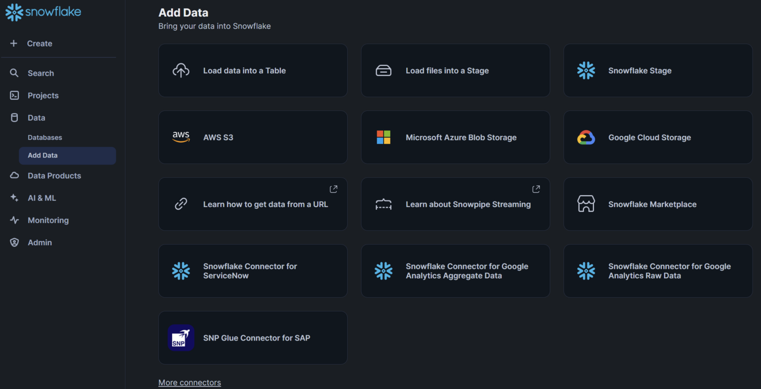Click the cloud upload icon for table loading
Image resolution: width=761 pixels, height=389 pixels.
(x=181, y=70)
